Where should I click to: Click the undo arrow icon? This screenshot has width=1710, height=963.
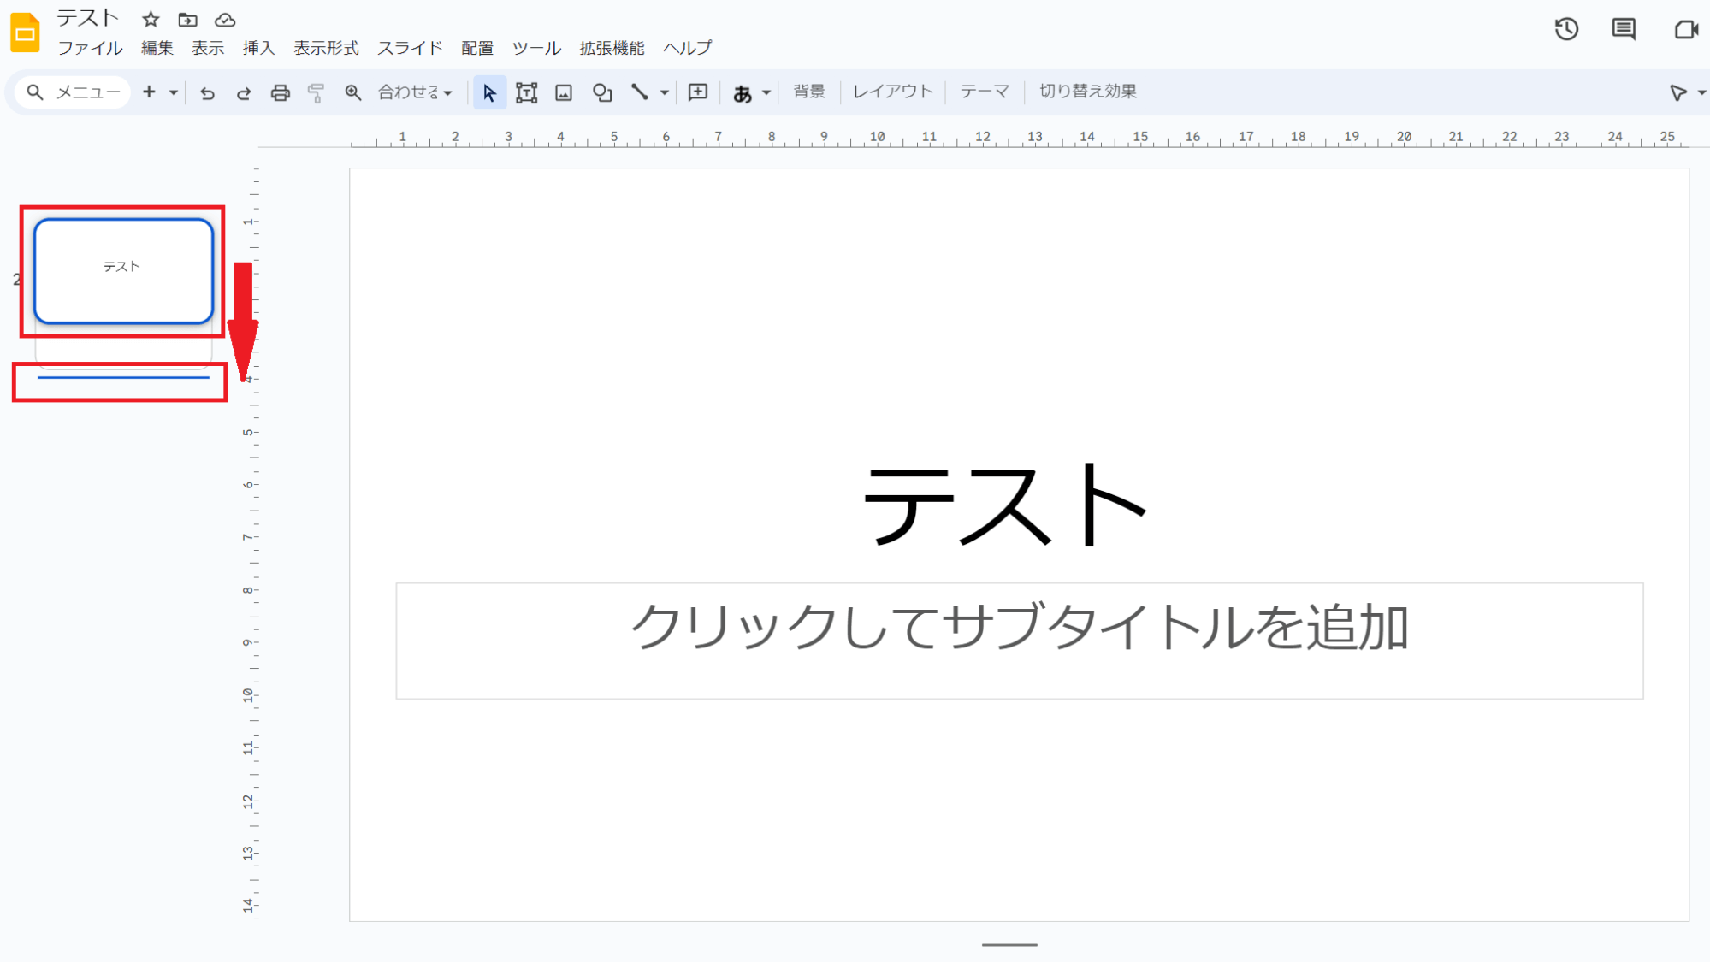click(207, 92)
